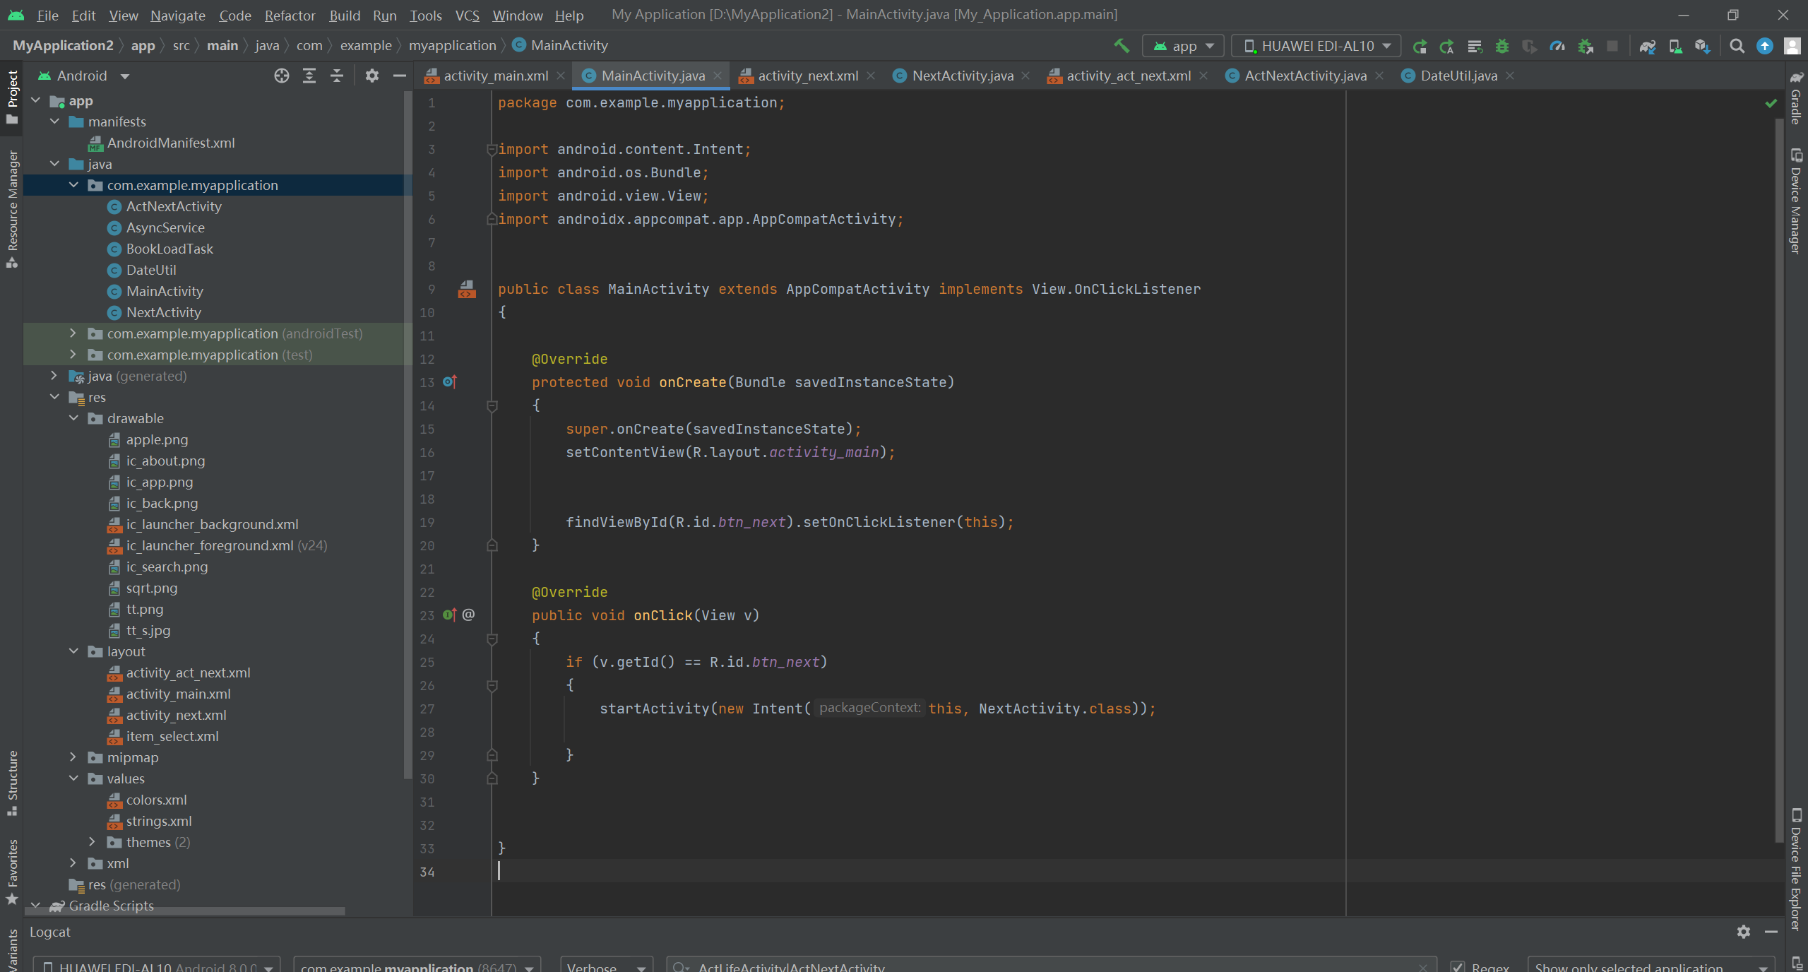Click the Search Everywhere magnifier icon

pyautogui.click(x=1737, y=46)
